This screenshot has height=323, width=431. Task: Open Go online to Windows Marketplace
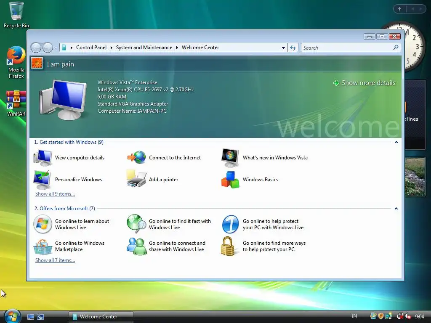pos(69,246)
